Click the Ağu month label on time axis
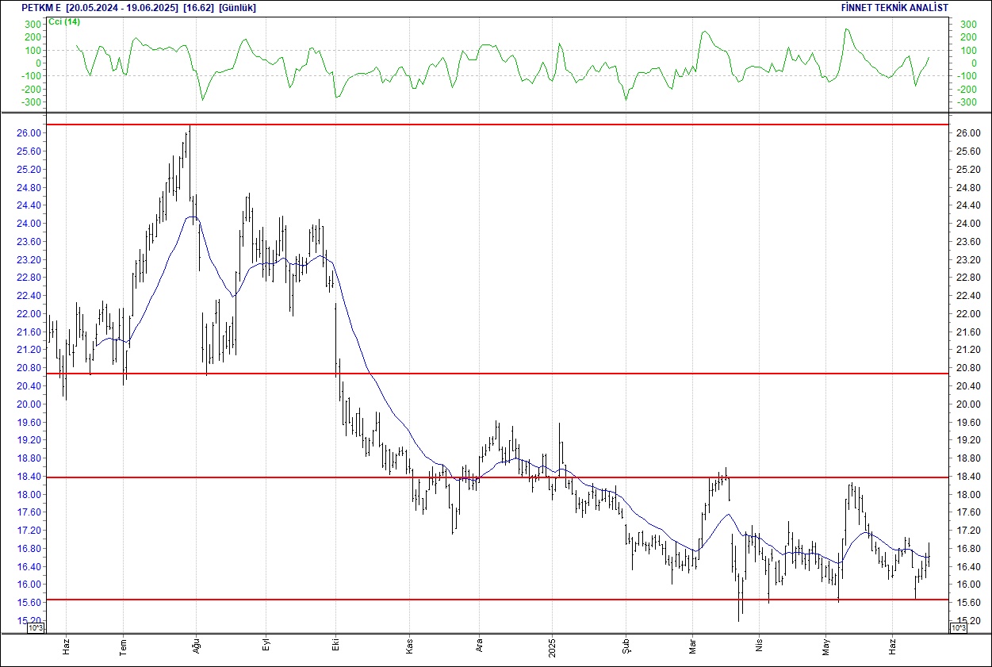Viewport: 992px width, 667px height. pyautogui.click(x=196, y=647)
